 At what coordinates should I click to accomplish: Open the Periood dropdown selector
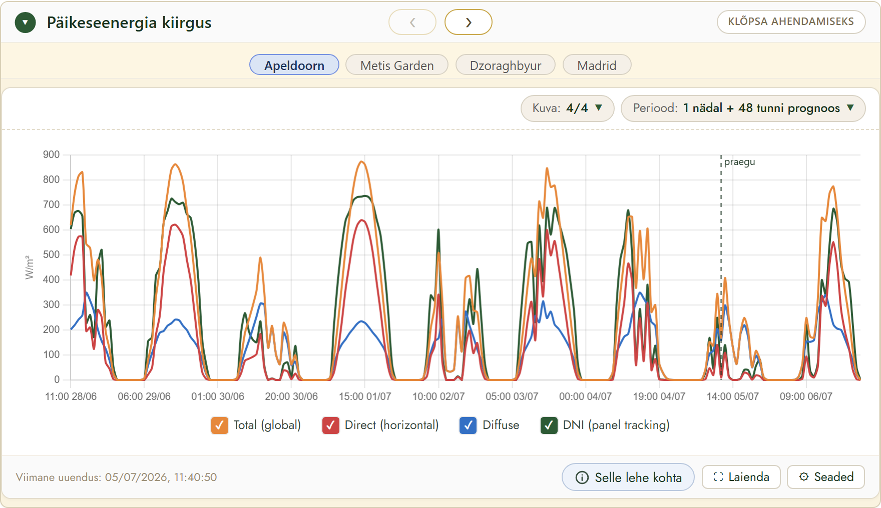pos(743,108)
